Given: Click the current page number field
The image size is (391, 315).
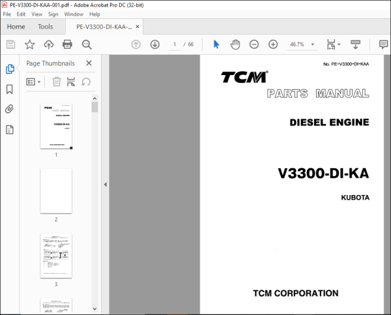Looking at the screenshot, I should click(175, 44).
